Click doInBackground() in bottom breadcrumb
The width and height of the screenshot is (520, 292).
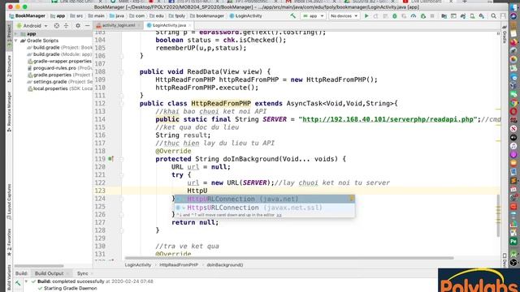(x=225, y=265)
